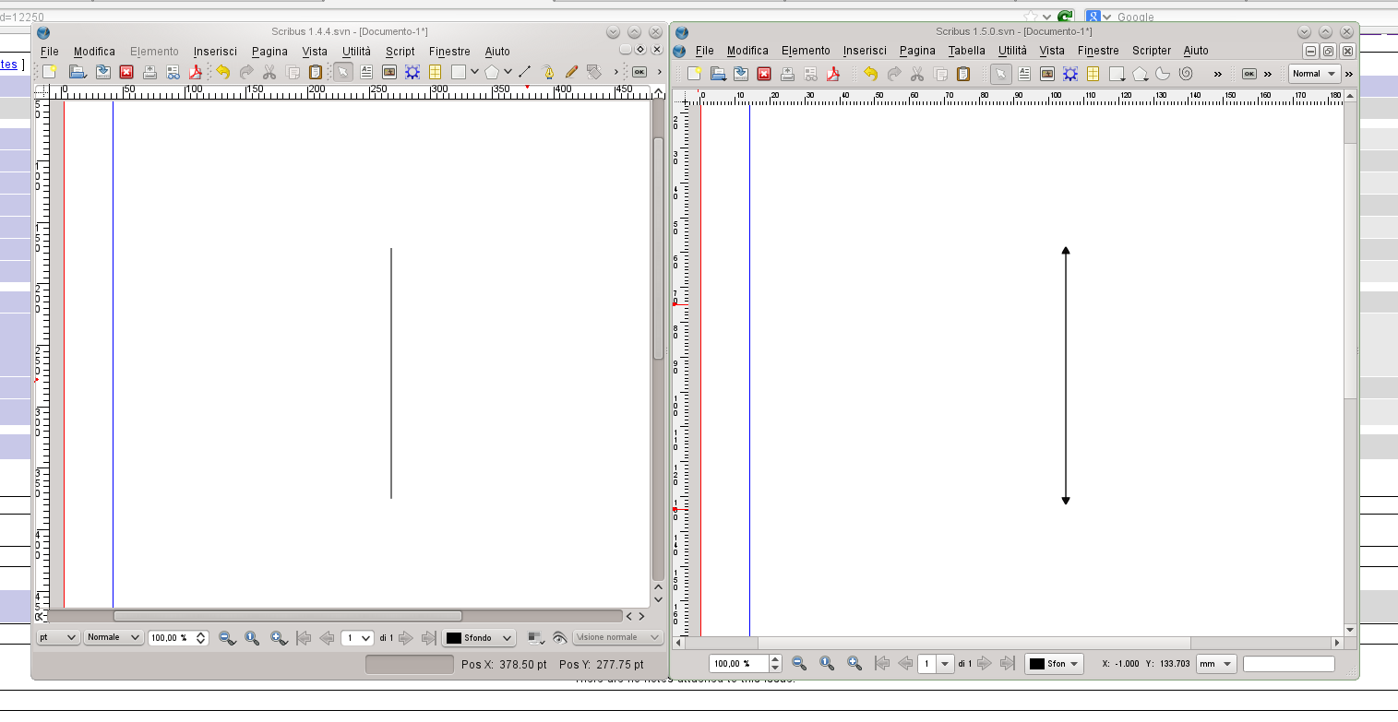Select the Bezier curve pen tool
Viewport: 1398px width, 722px height.
point(548,72)
